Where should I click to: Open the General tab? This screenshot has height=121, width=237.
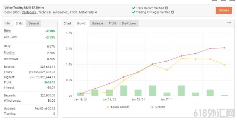tap(33, 23)
